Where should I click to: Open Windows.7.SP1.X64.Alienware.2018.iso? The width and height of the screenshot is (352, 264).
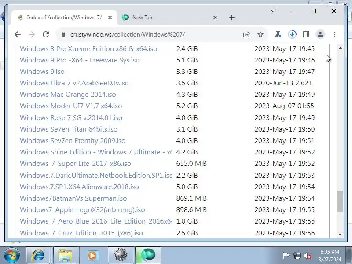point(79,187)
